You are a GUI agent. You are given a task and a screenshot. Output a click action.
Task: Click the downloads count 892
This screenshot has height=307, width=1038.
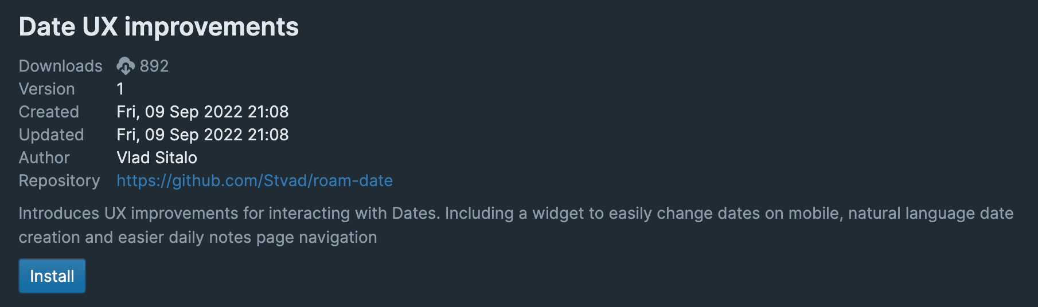coord(154,66)
